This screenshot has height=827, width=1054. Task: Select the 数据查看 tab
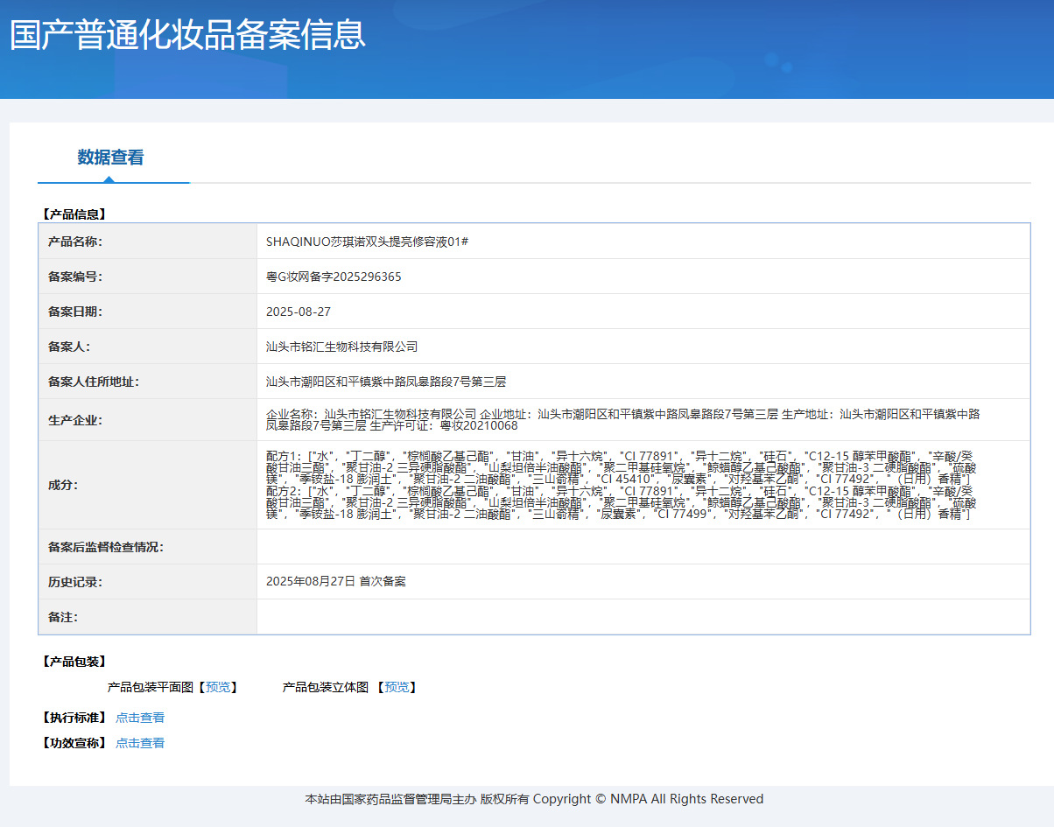(x=110, y=158)
